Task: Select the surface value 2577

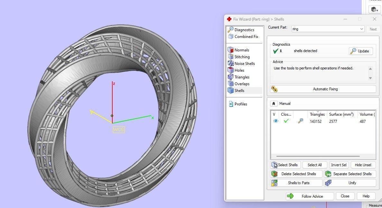Action: click(333, 122)
